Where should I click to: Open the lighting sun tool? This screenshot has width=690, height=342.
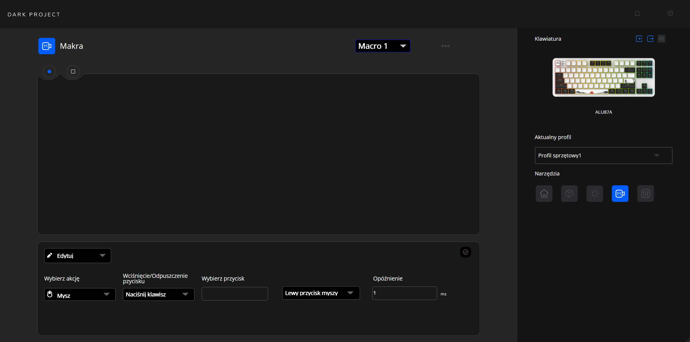(x=595, y=194)
